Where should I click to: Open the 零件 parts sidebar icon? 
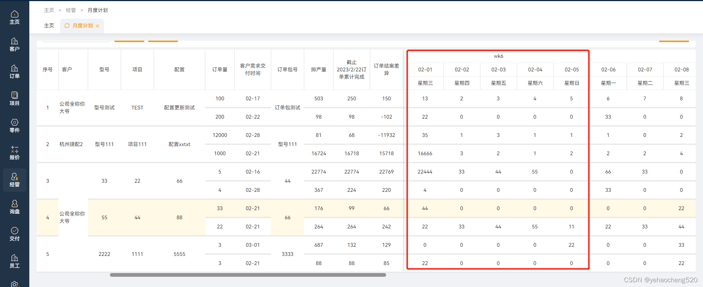[x=14, y=126]
